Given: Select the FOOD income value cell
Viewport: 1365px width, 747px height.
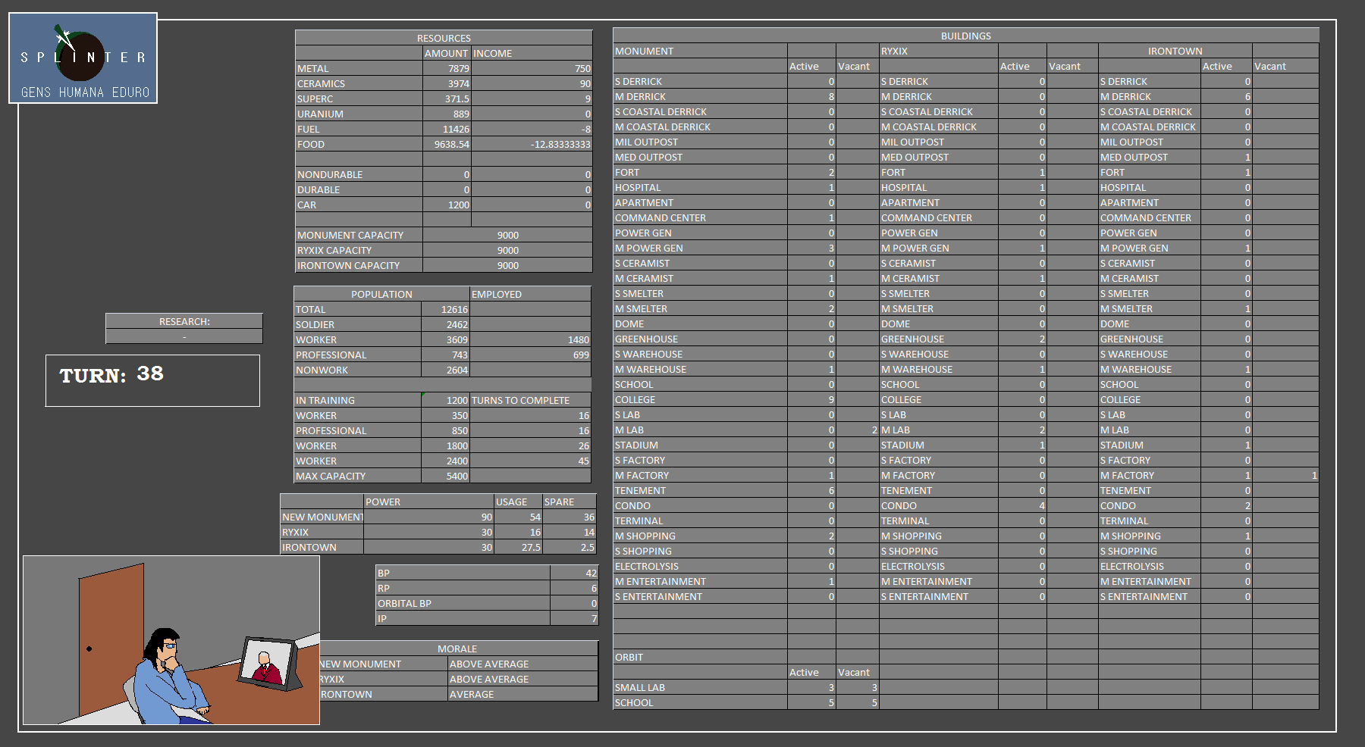Looking at the screenshot, I should click(x=532, y=144).
